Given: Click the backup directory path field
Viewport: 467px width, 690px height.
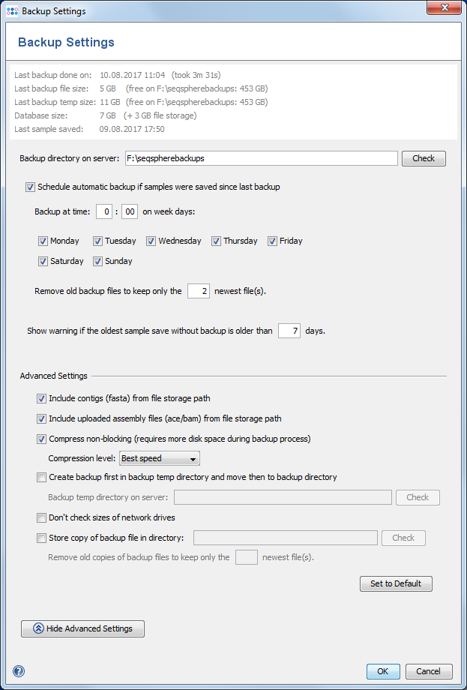Looking at the screenshot, I should (x=260, y=158).
